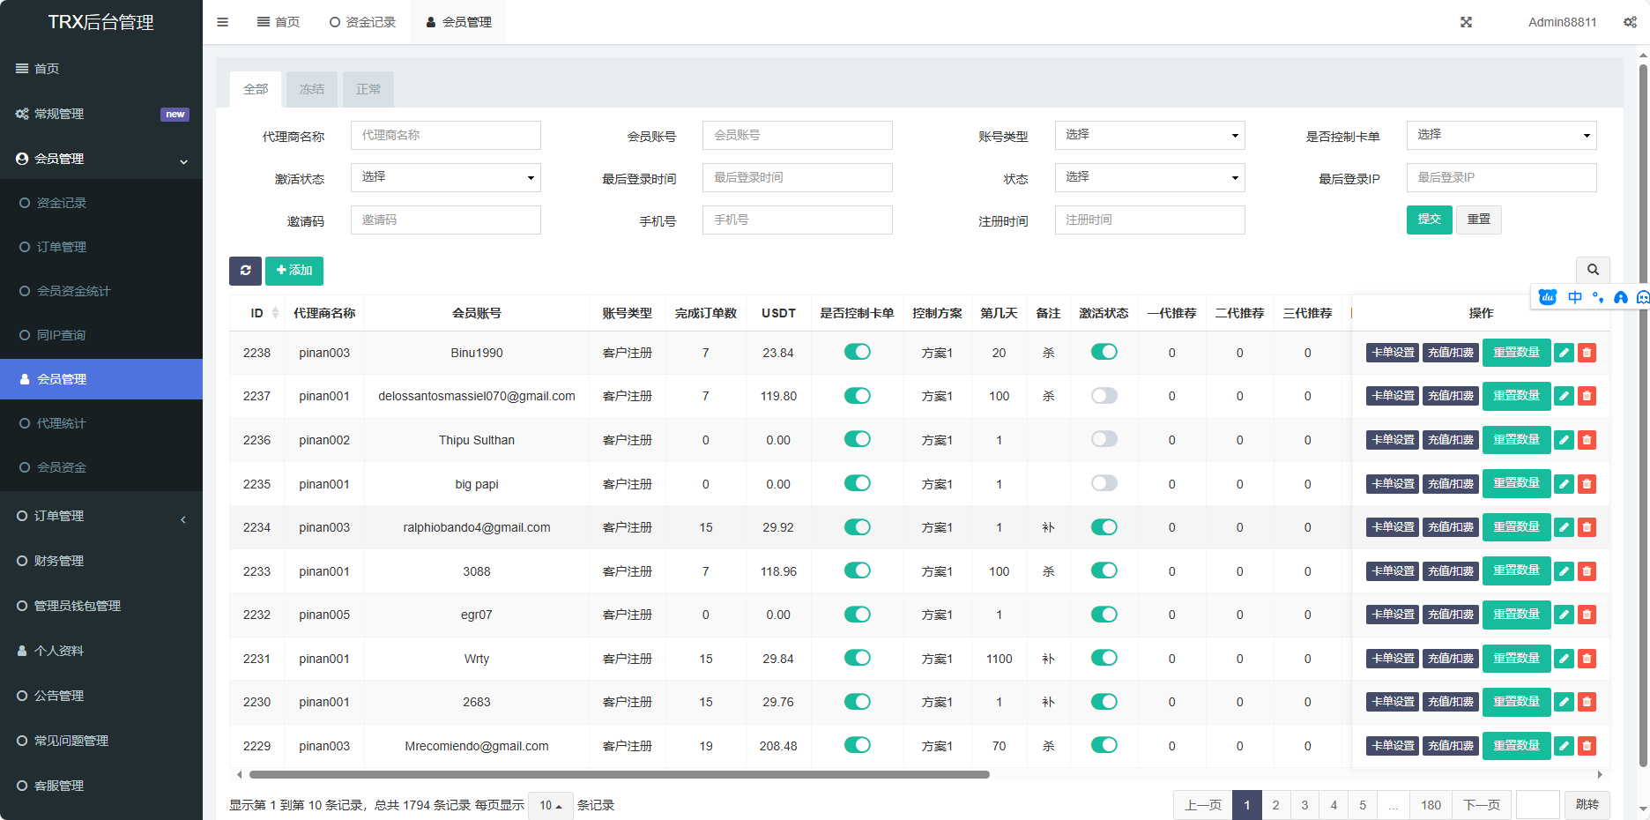Image resolution: width=1650 pixels, height=820 pixels.
Task: Delete member Binu1990 with trash icon
Action: pyautogui.click(x=1587, y=353)
